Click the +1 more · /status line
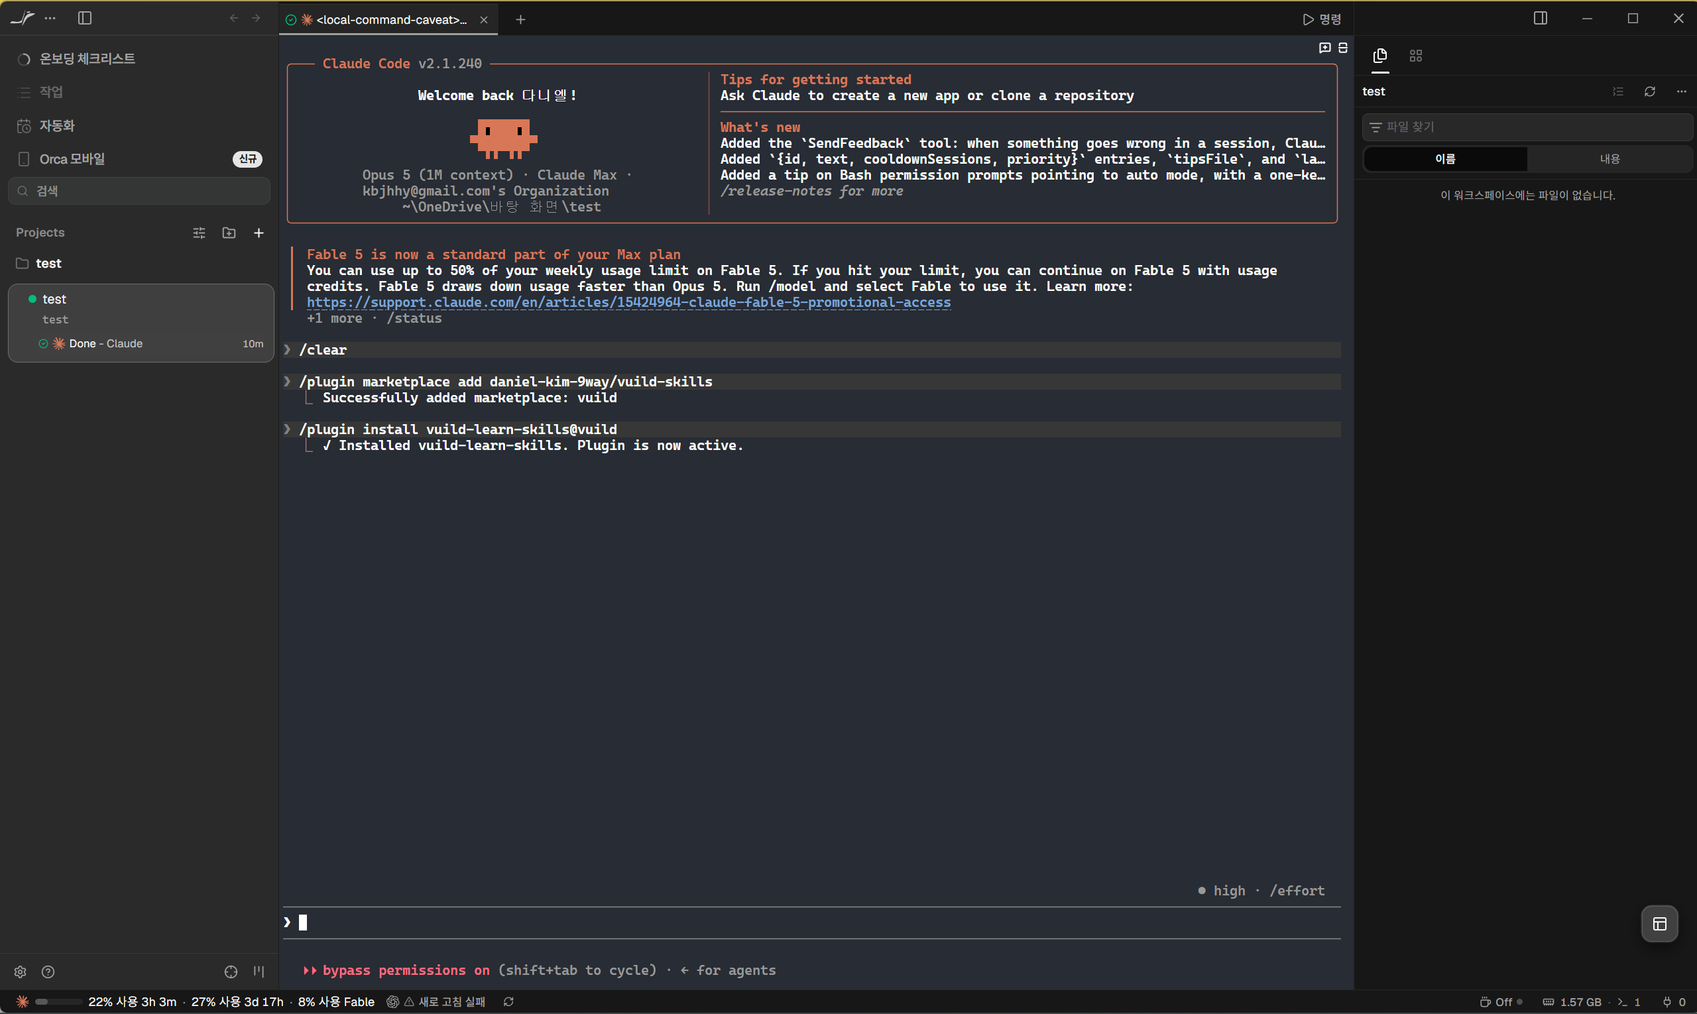The width and height of the screenshot is (1697, 1014). pos(375,318)
